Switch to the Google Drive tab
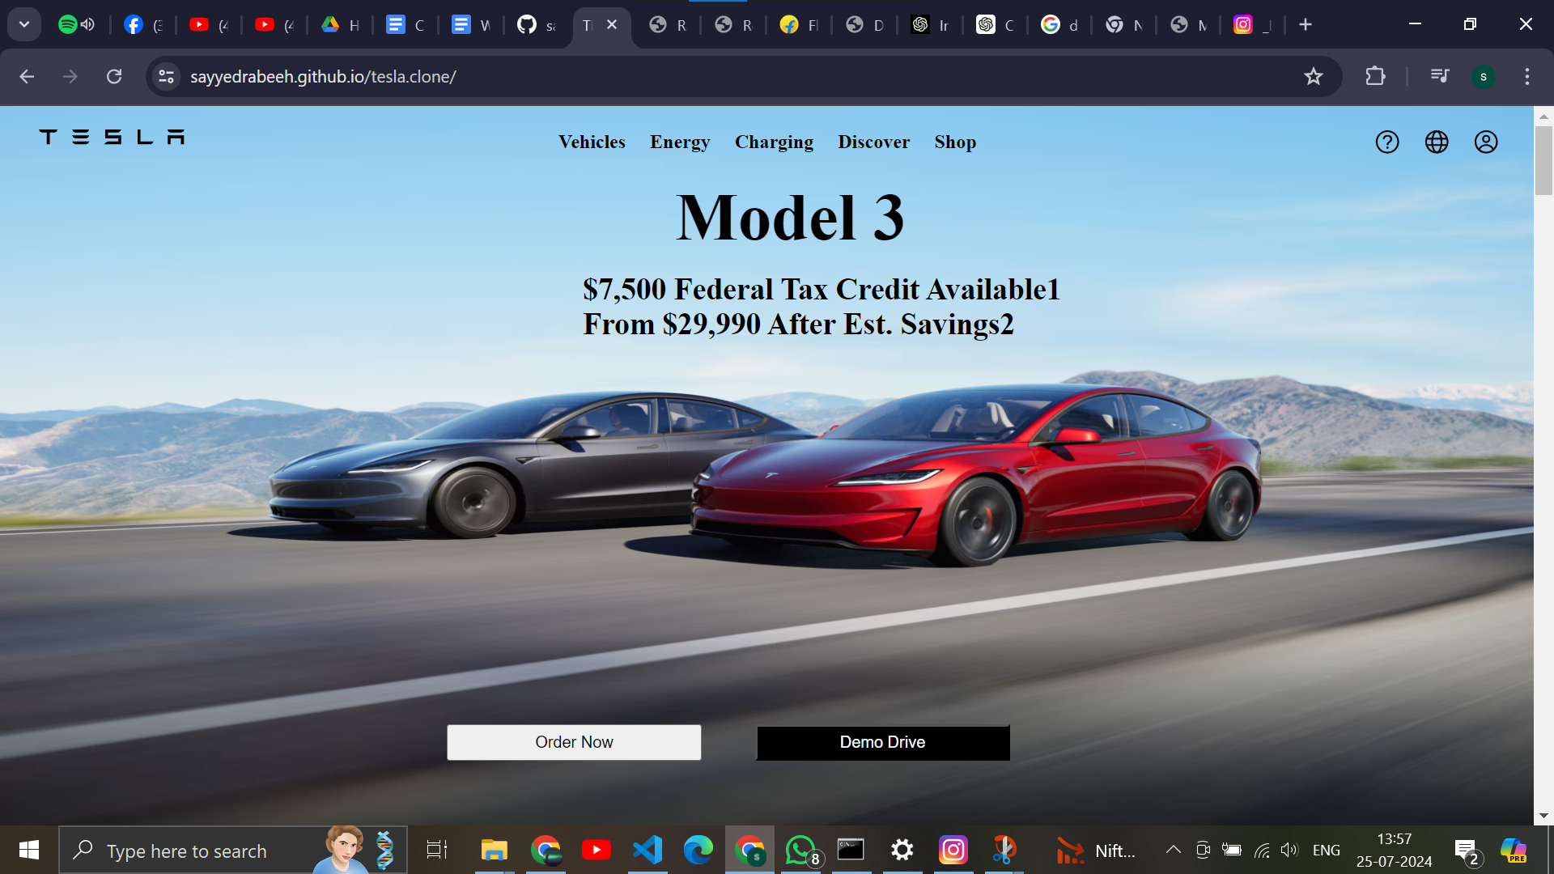Image resolution: width=1554 pixels, height=874 pixels. 340,24
